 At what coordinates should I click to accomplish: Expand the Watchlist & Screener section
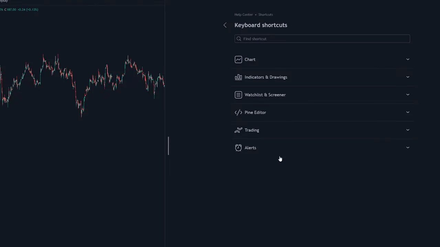click(408, 95)
